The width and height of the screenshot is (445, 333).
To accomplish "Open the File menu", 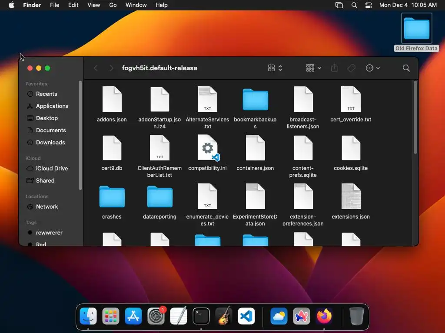I will (54, 5).
